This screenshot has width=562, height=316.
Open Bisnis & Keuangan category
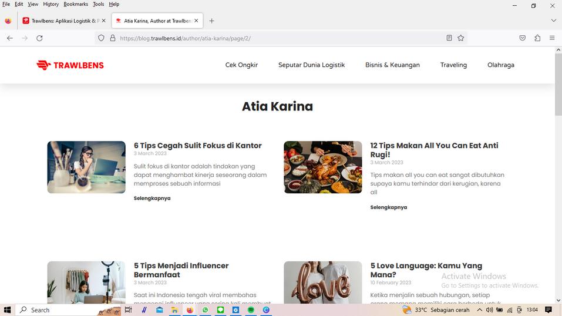pos(392,65)
